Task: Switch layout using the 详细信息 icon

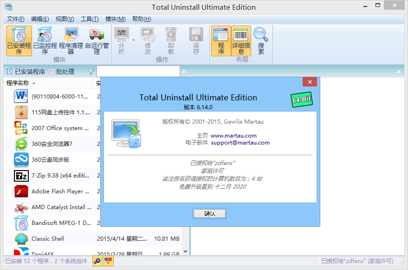Action: (x=241, y=41)
